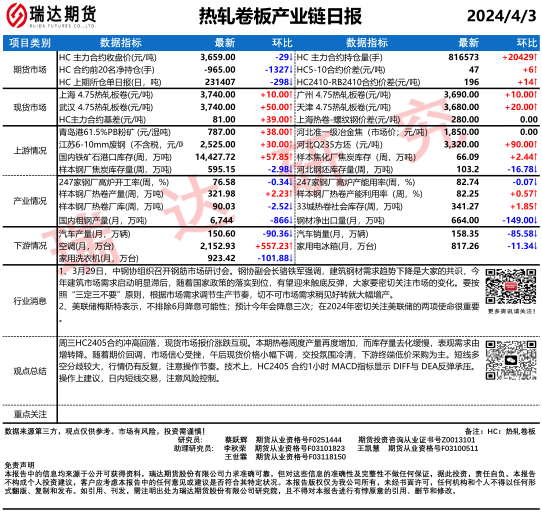The height and width of the screenshot is (512, 542).
Task: Click the 行业消息 section label
Action: 29,301
